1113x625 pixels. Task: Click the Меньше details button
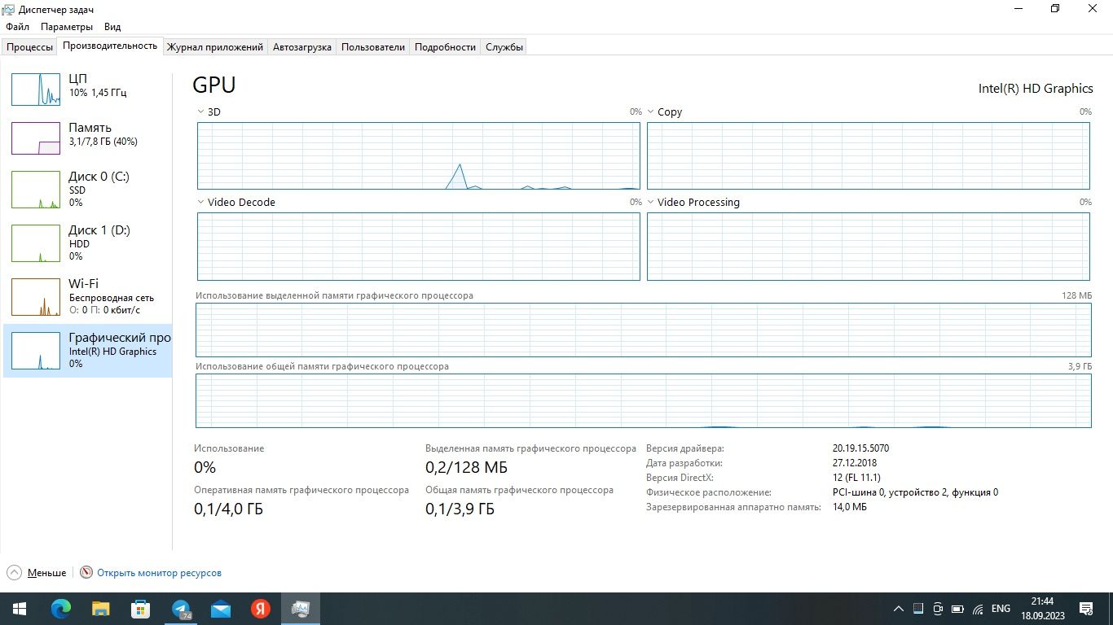click(46, 573)
